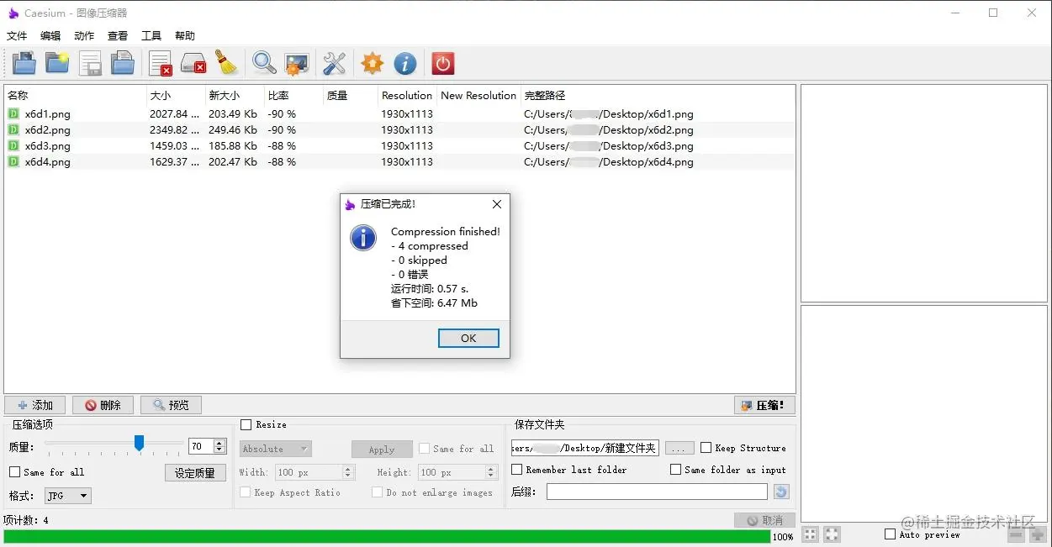This screenshot has height=547, width=1052.
Task: Open the 动作 menu
Action: click(84, 36)
